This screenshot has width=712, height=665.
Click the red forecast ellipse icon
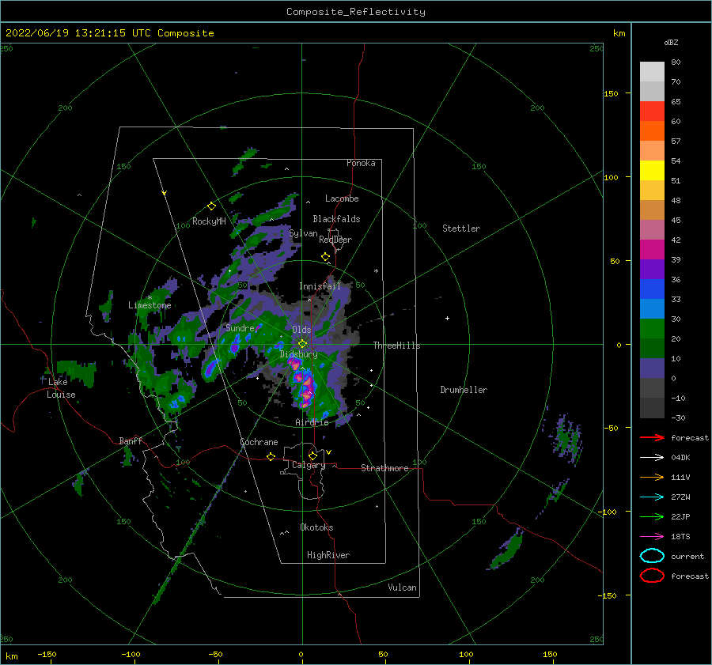pos(652,576)
